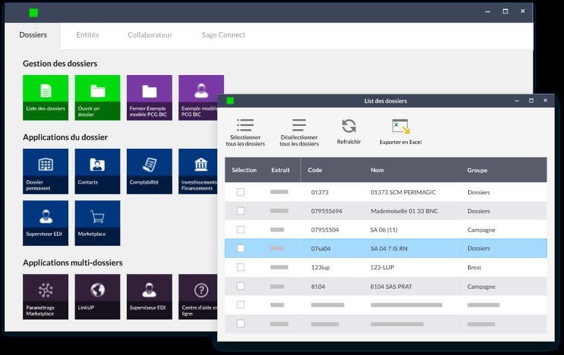Launch the Contacts application tile
Viewport: 564px width, 355px height.
[x=97, y=171]
